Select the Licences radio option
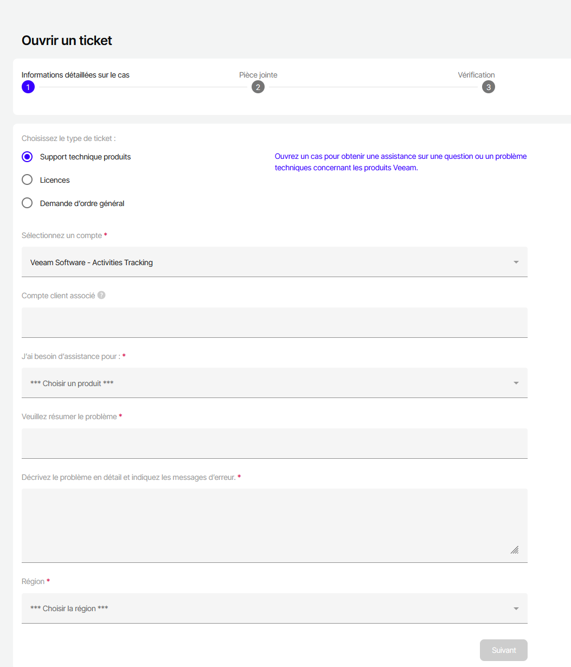 27,180
